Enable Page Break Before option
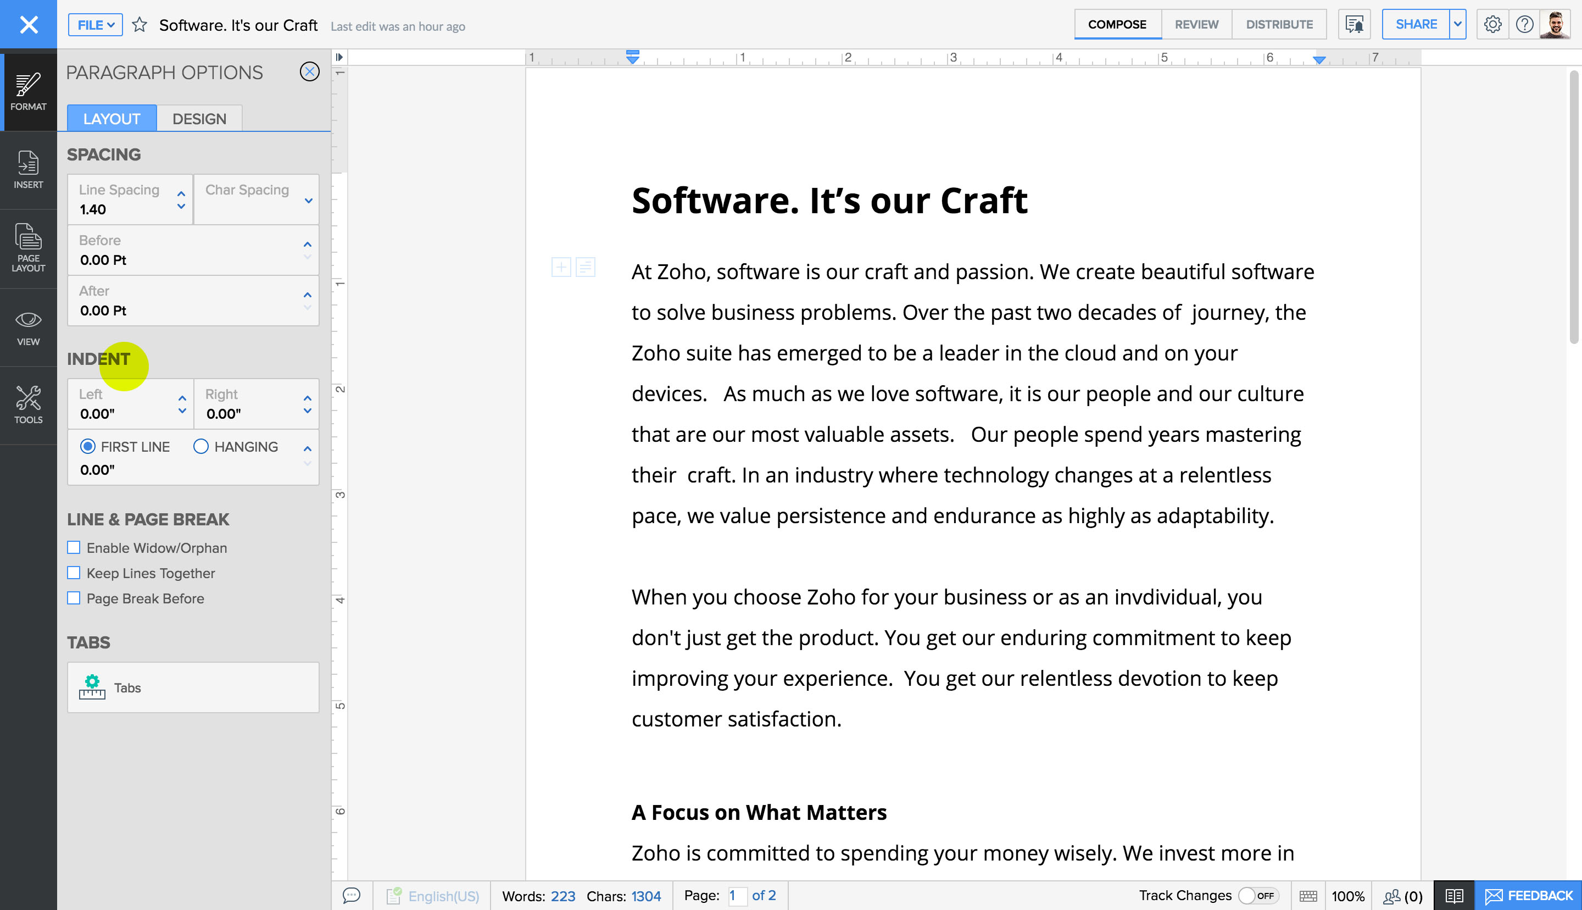Image resolution: width=1582 pixels, height=910 pixels. [x=73, y=598]
